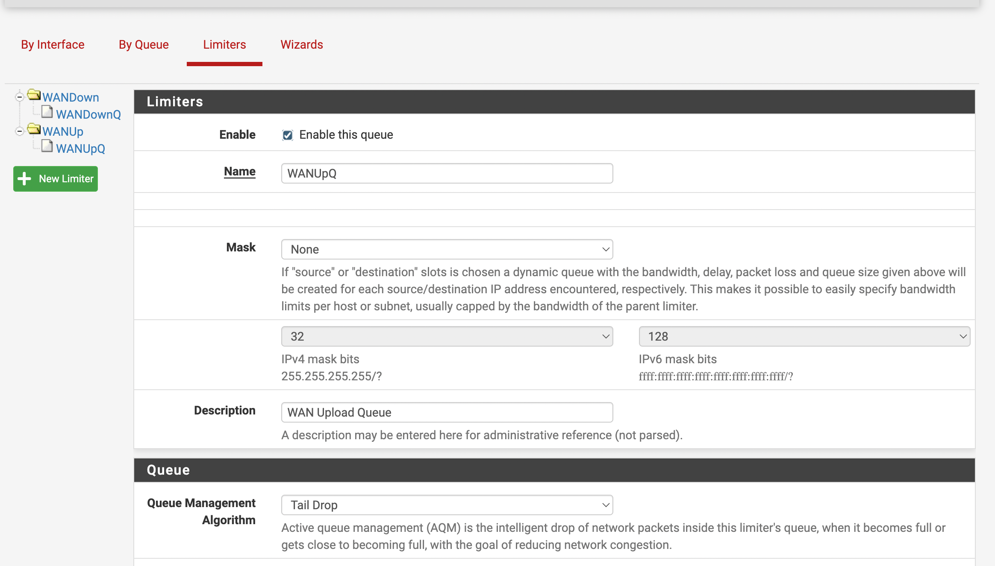Open the Mask dropdown
Image resolution: width=995 pixels, height=566 pixels.
pyautogui.click(x=447, y=249)
